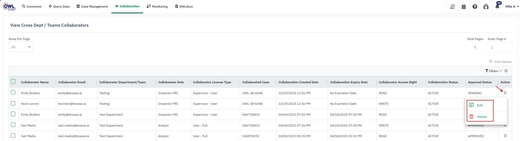The height and width of the screenshot is (141, 520).
Task: Check the Kevin Levron row checkbox
Action: (13, 103)
